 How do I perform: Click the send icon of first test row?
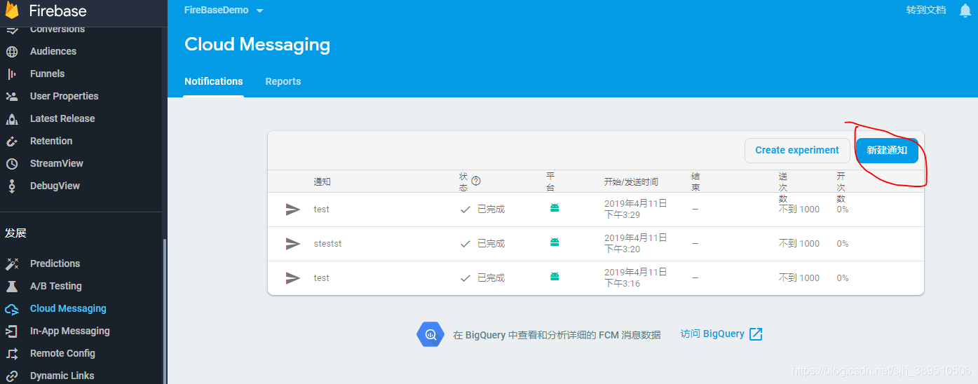click(293, 210)
